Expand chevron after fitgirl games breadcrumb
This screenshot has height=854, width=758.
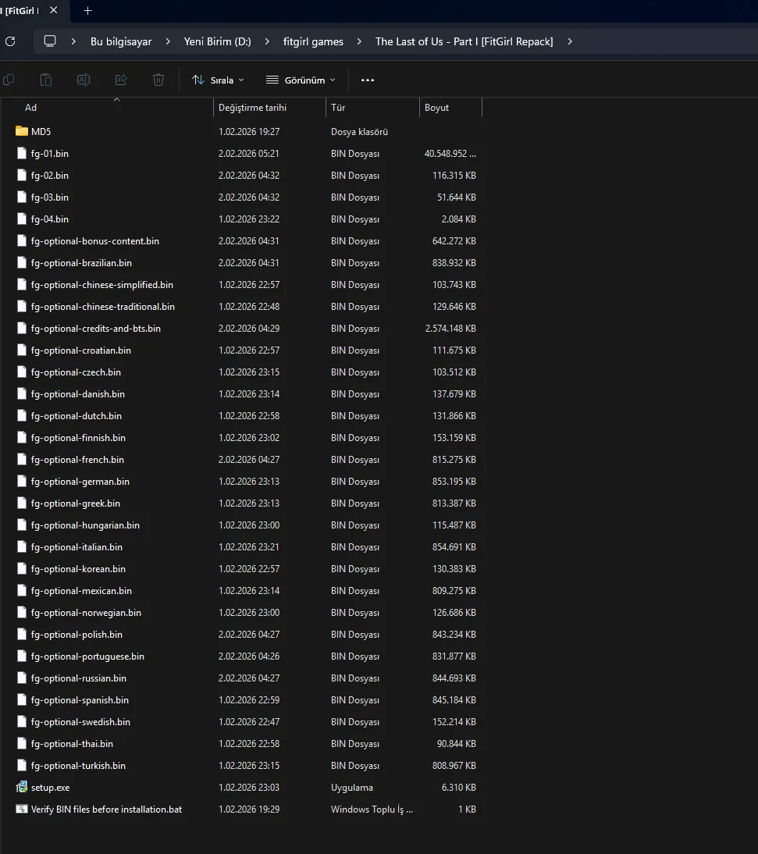(359, 41)
